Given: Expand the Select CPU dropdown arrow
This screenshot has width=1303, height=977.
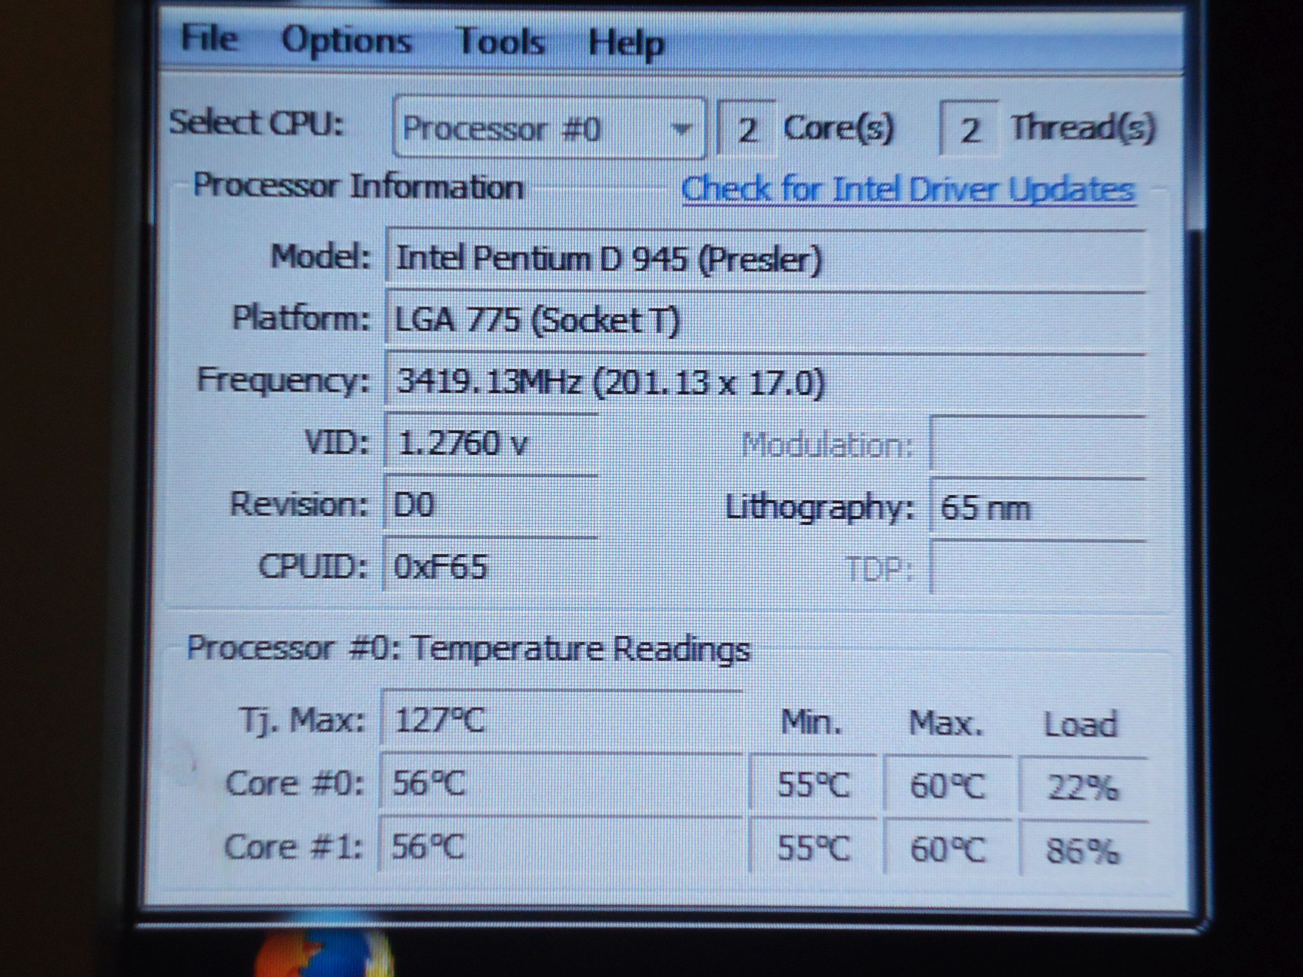Looking at the screenshot, I should coord(681,128).
